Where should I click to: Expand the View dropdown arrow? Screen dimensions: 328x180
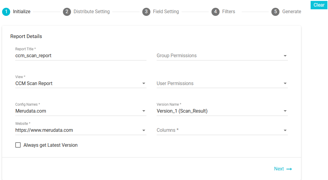pos(144,84)
